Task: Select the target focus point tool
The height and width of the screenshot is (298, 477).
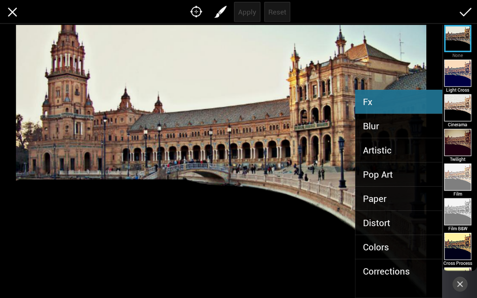Action: coord(196,12)
